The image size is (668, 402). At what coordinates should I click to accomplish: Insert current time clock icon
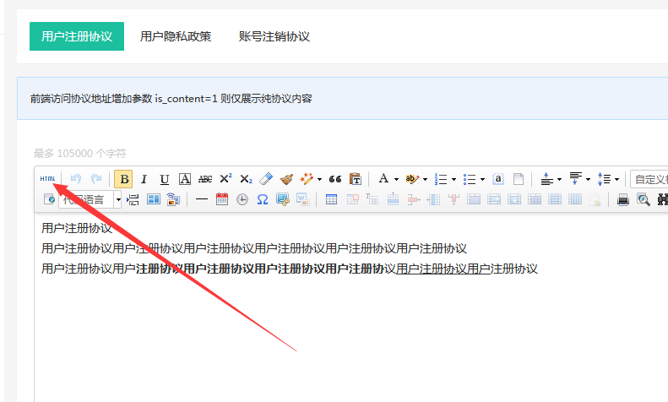coord(242,199)
